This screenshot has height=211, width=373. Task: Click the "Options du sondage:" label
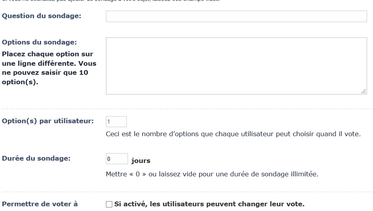[39, 42]
